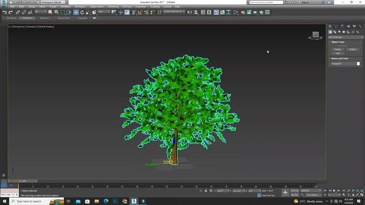Toggle the Spinner Snap button
This screenshot has height=205, width=365.
point(152,13)
